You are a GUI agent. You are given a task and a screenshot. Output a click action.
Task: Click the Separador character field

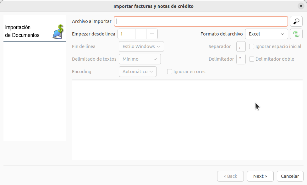241,46
